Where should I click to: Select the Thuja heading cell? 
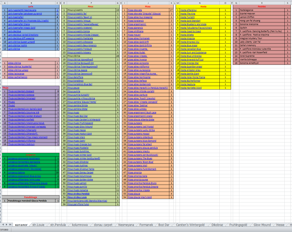pyautogui.click(x=30, y=88)
